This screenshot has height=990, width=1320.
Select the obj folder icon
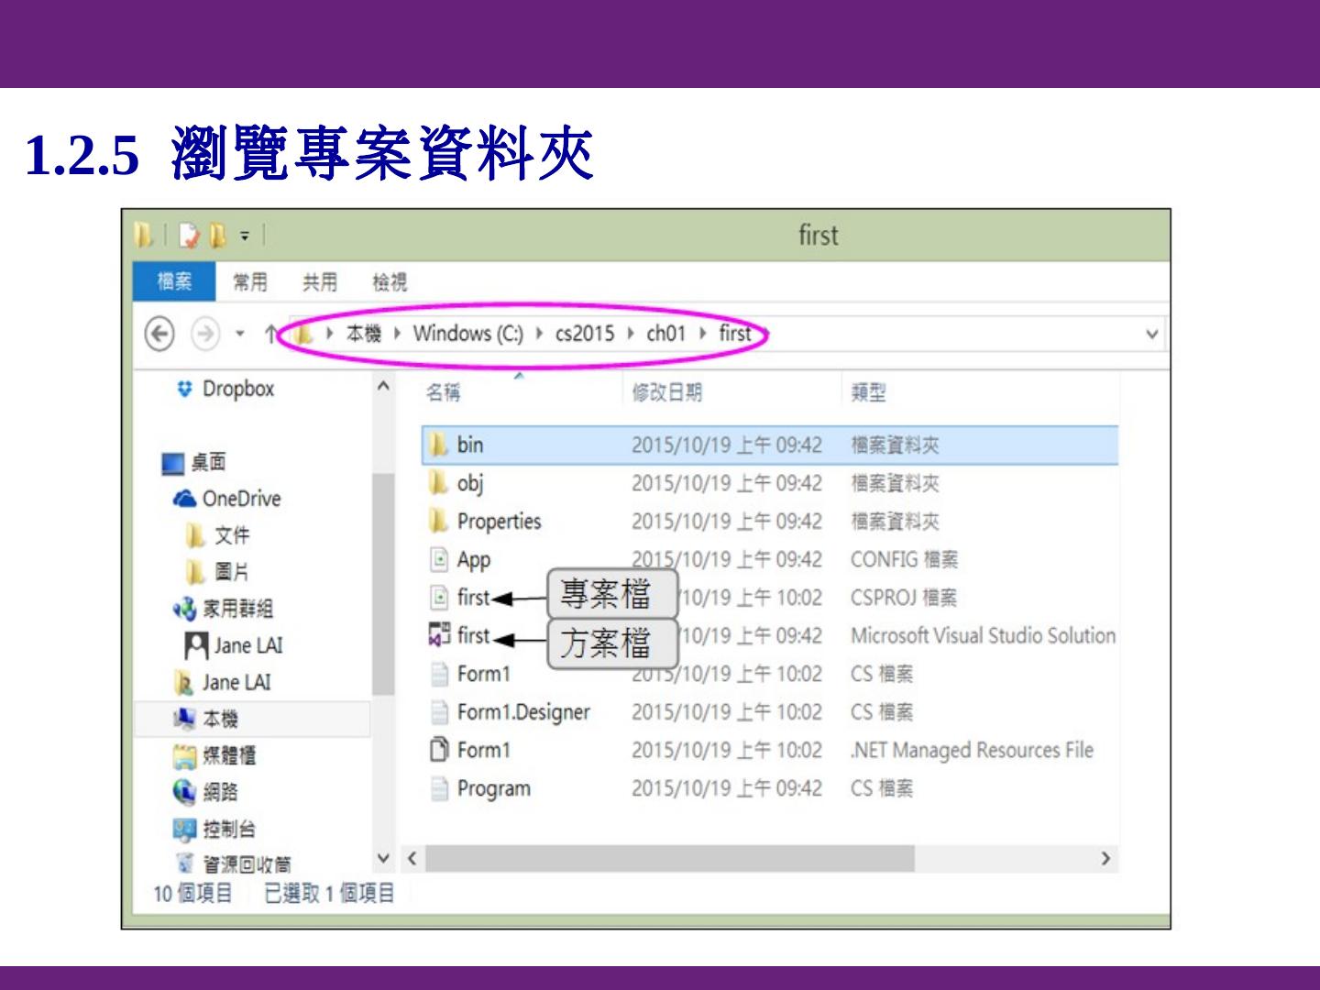[438, 483]
